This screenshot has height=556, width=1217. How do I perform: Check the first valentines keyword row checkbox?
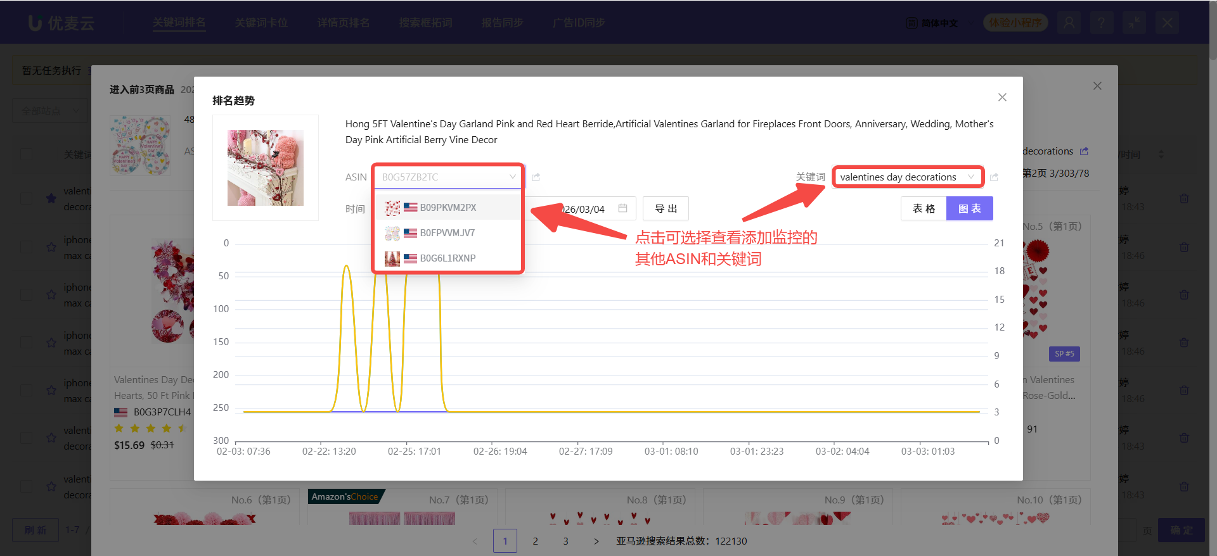[26, 198]
